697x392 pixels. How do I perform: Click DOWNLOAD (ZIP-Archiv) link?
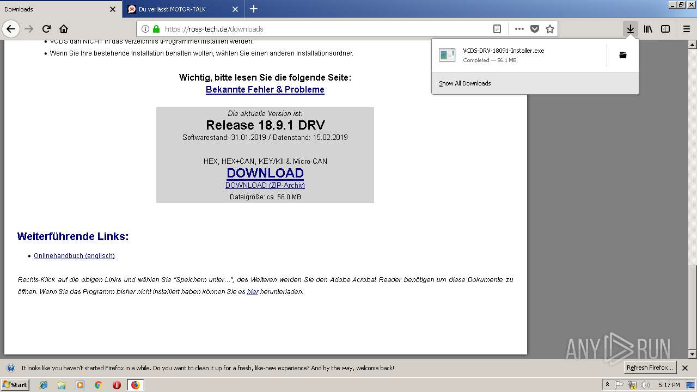click(265, 185)
